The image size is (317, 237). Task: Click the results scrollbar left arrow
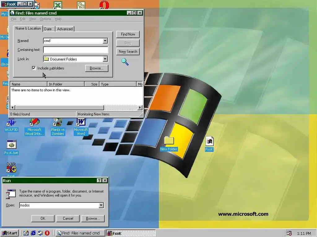pos(13,108)
